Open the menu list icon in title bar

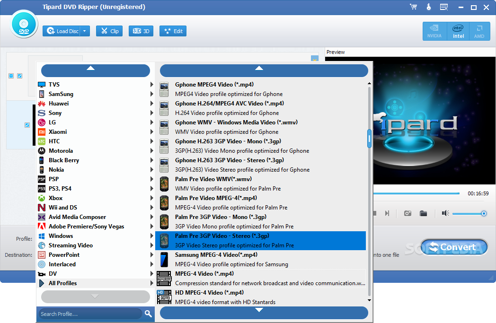tap(444, 7)
